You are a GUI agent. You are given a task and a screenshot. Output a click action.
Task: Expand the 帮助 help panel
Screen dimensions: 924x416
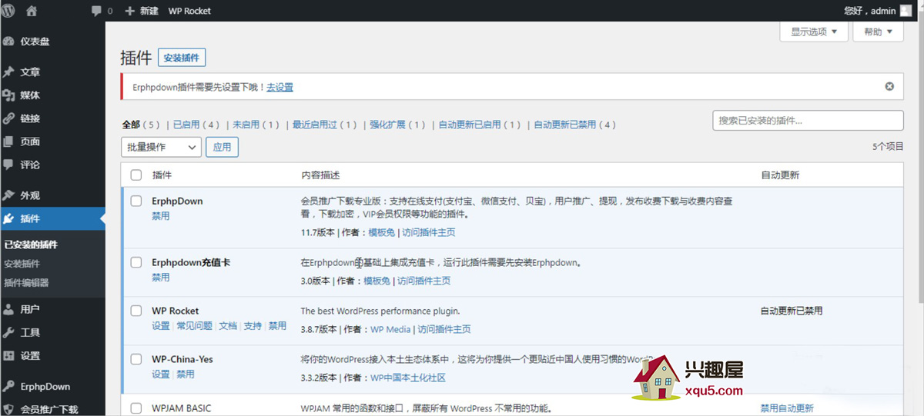pos(878,32)
